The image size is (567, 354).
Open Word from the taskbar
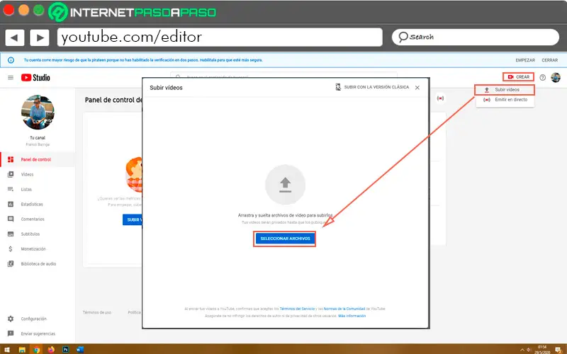pyautogui.click(x=80, y=349)
